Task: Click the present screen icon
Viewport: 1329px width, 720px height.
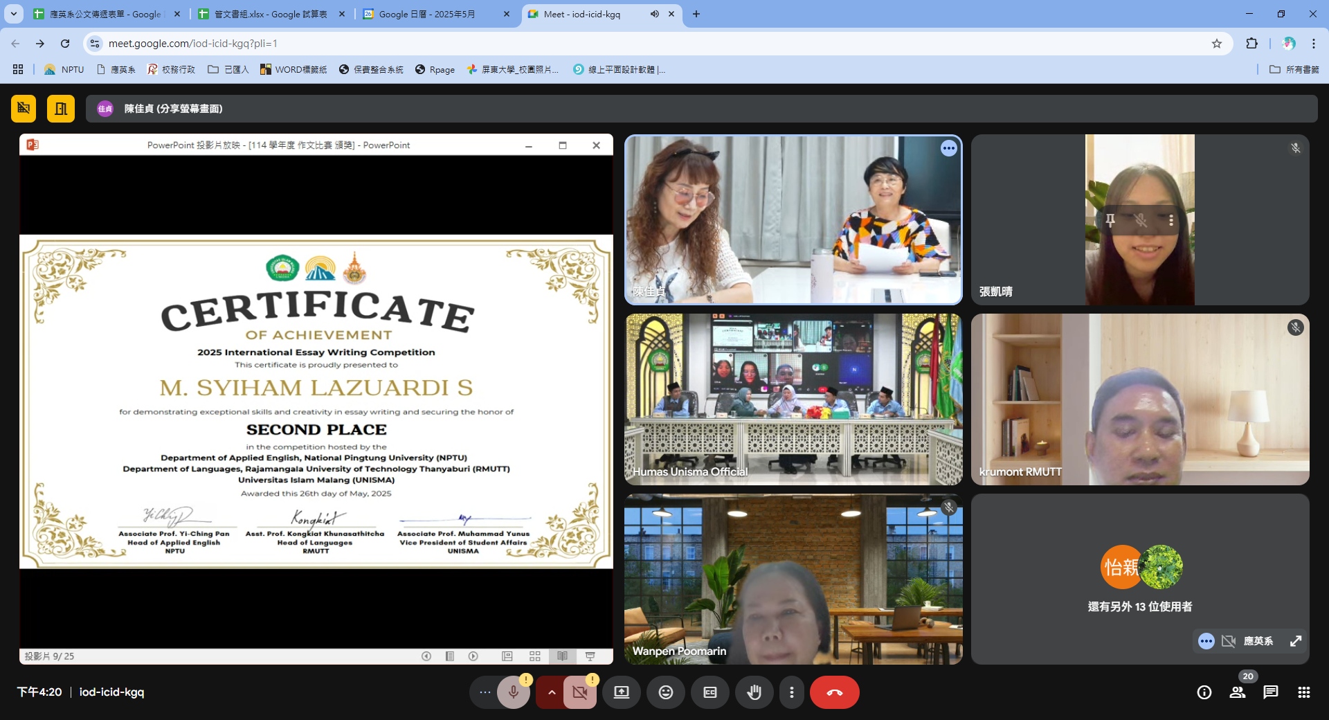Action: point(621,692)
